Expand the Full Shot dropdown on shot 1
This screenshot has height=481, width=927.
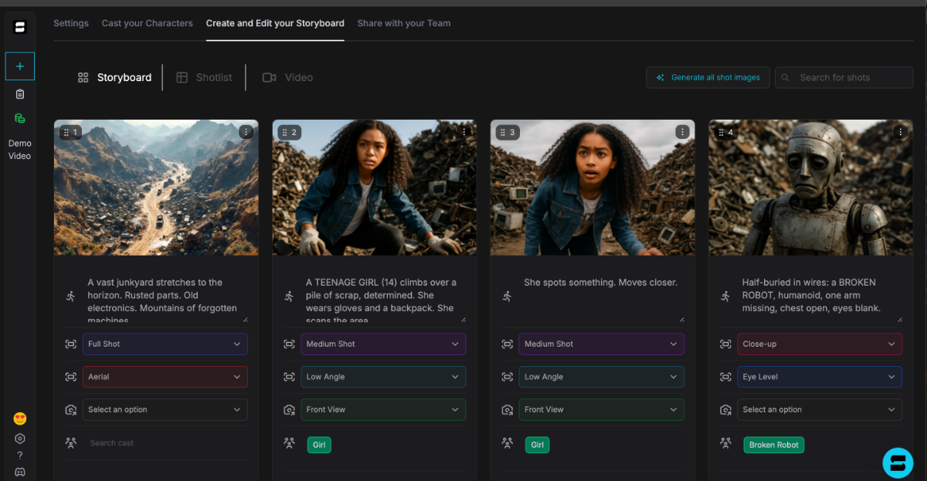pos(165,344)
